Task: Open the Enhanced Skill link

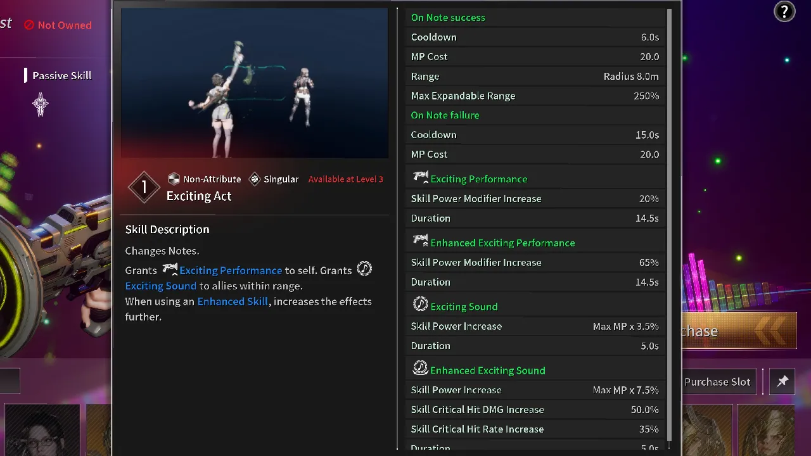Action: (232, 301)
